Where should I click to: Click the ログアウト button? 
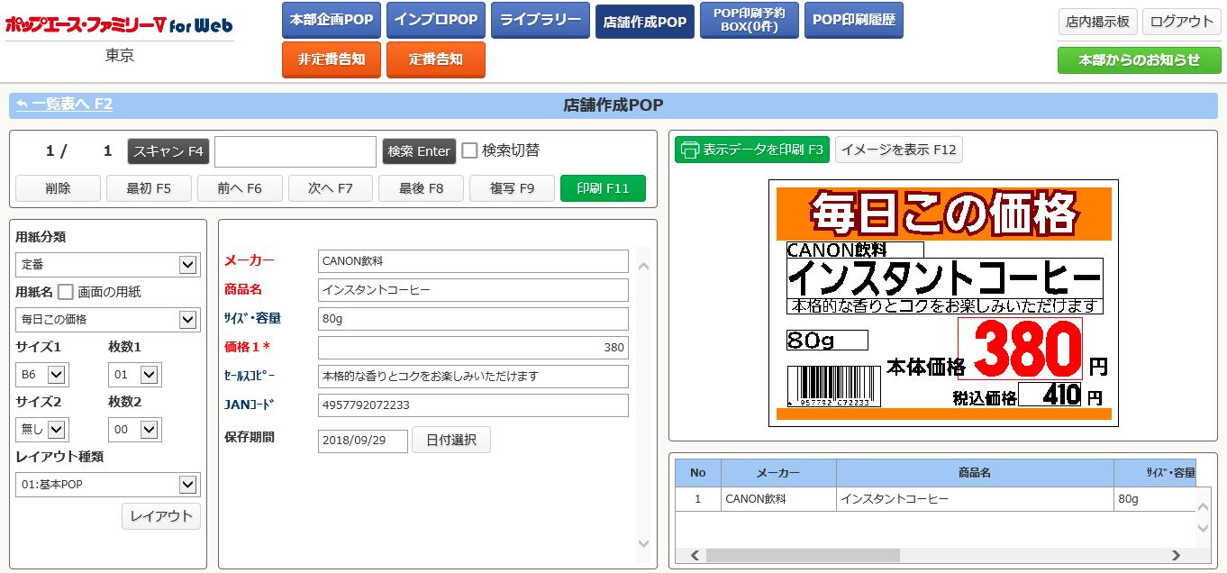(1181, 22)
